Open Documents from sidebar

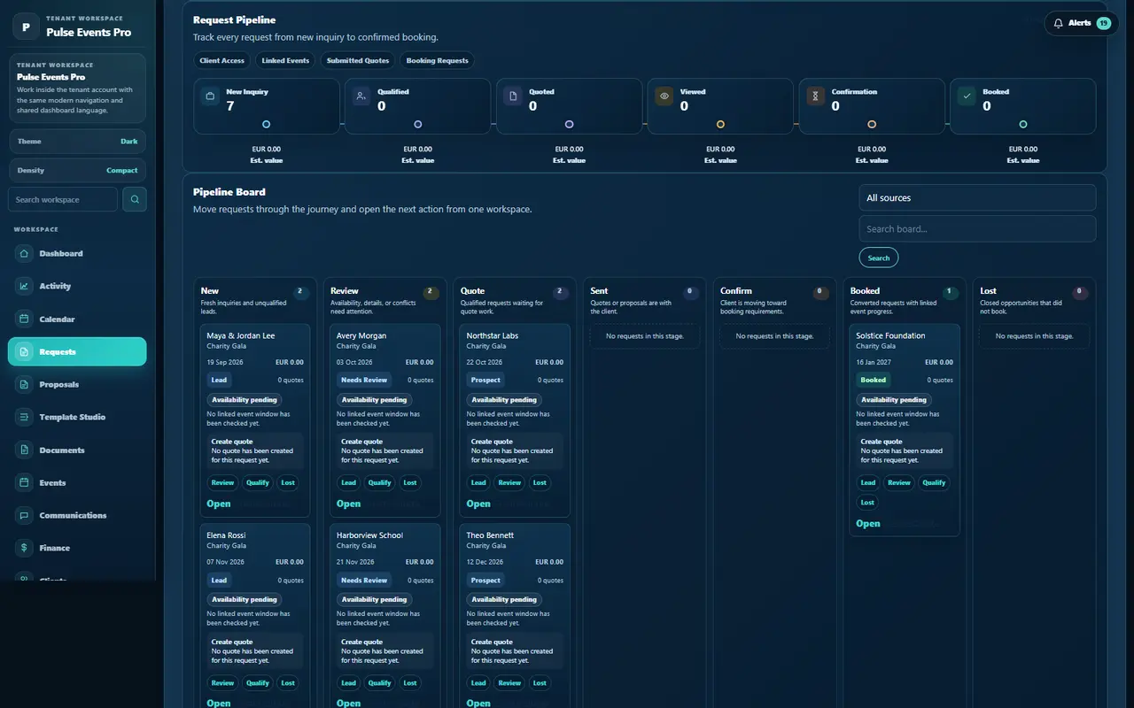pos(77,450)
